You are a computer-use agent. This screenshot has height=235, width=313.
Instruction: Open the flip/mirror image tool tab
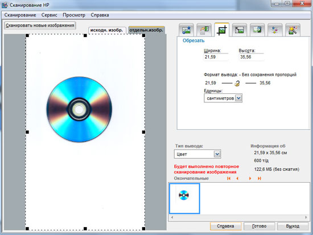coord(257,30)
